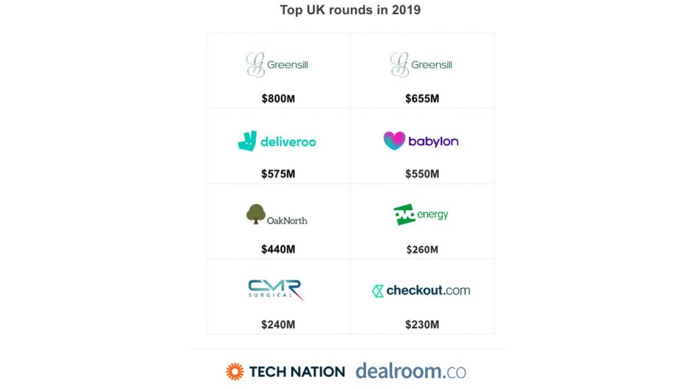The width and height of the screenshot is (692, 389).
Task: Click the $550M Babylon round amount
Action: click(x=422, y=174)
